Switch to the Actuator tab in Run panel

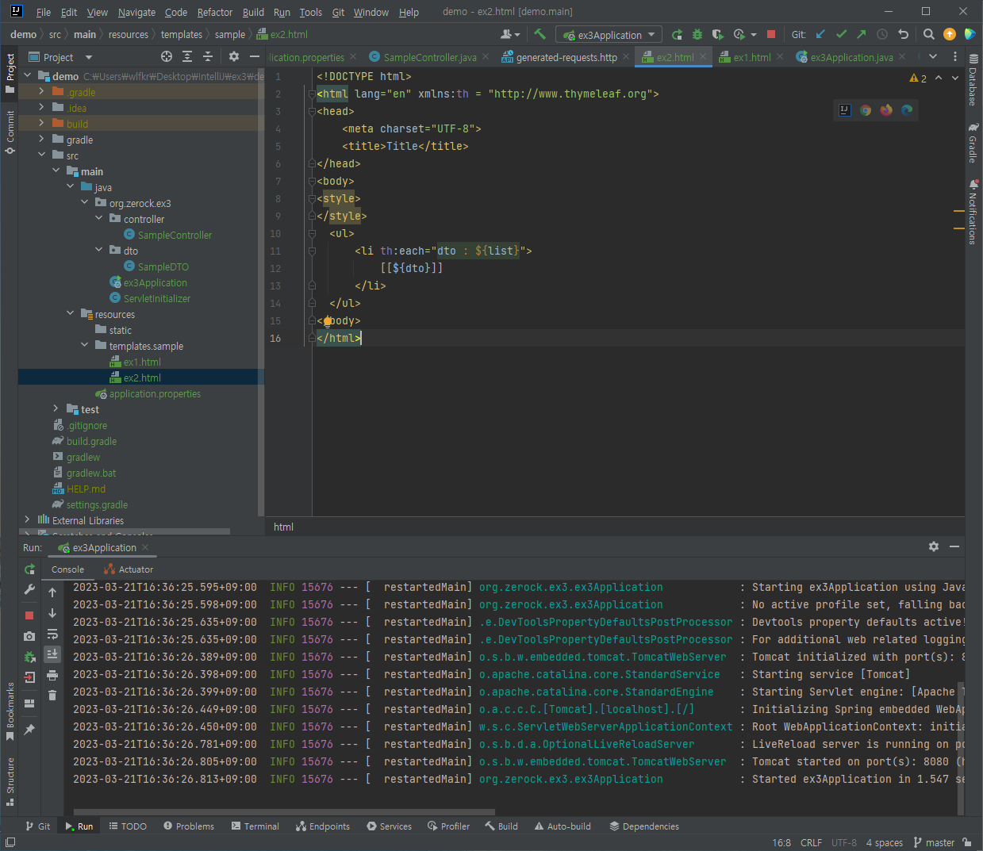pyautogui.click(x=129, y=569)
